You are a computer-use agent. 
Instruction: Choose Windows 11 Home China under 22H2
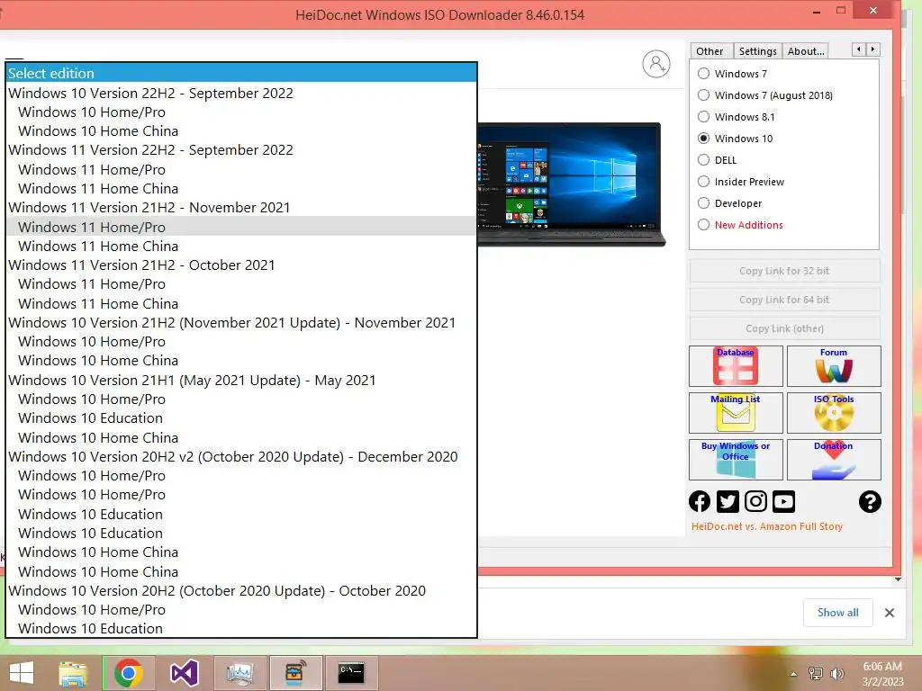click(241, 189)
